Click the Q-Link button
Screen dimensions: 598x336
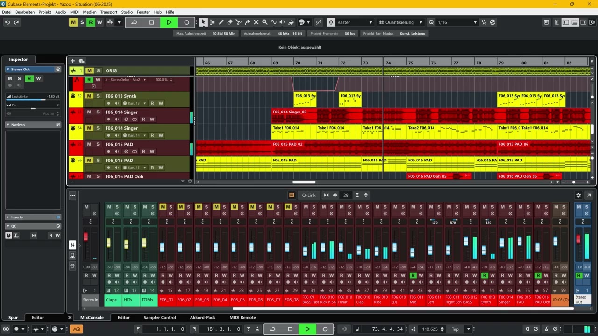tap(308, 195)
